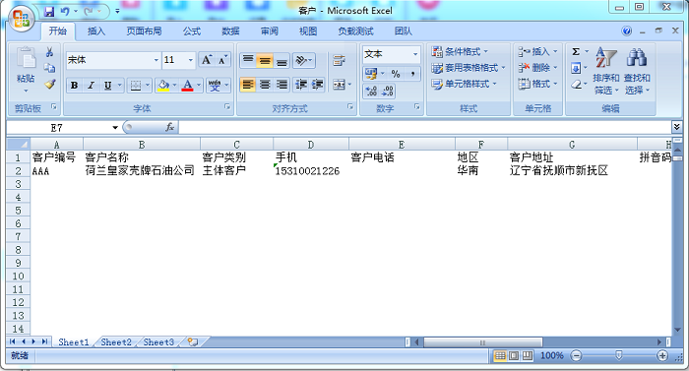The image size is (689, 371).
Task: Toggle top vertical alignment
Action: (x=248, y=60)
